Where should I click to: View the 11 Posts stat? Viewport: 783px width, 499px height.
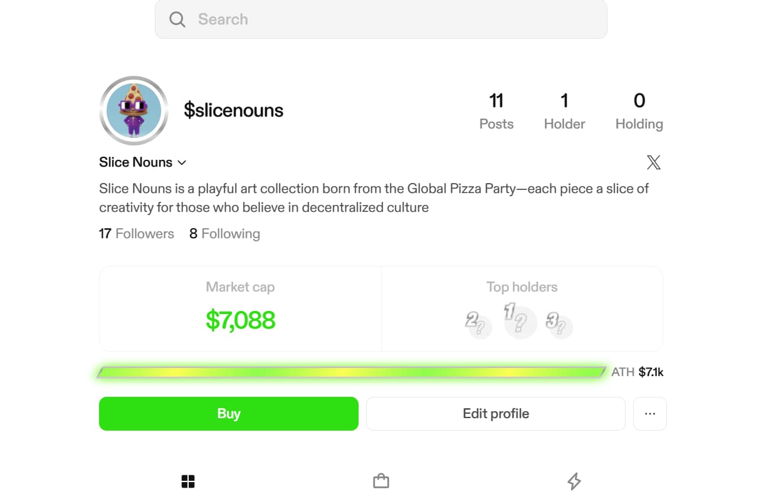pyautogui.click(x=496, y=111)
